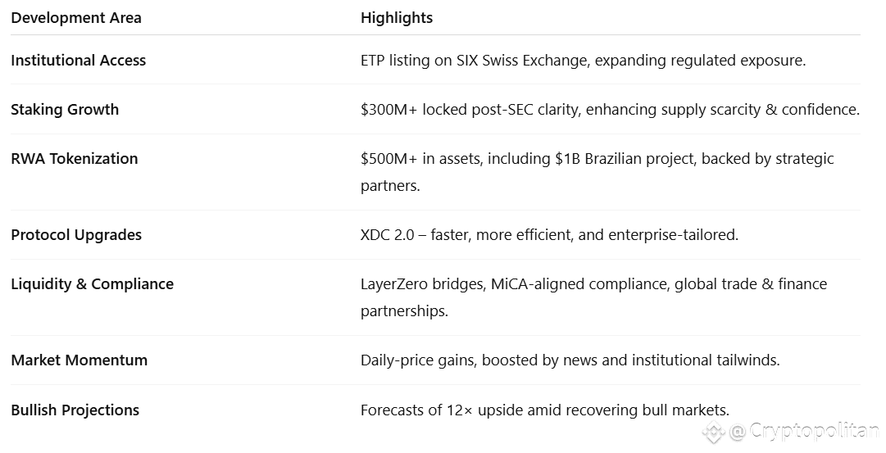This screenshot has height=453, width=886.
Task: Select the Development Area column header
Action: click(x=76, y=18)
